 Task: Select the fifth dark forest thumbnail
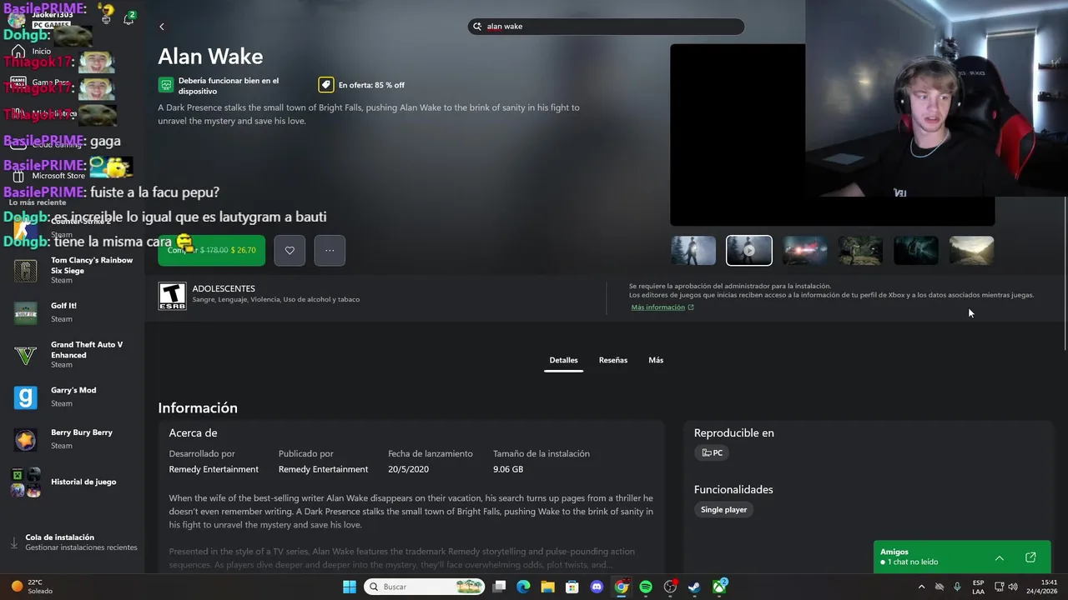click(916, 250)
